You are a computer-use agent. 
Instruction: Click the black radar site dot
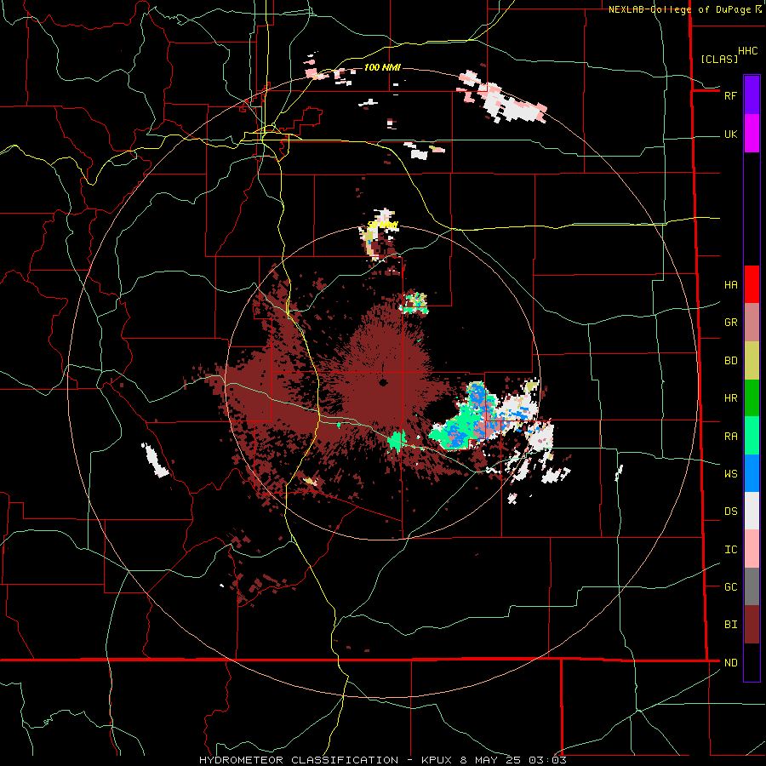tap(383, 382)
